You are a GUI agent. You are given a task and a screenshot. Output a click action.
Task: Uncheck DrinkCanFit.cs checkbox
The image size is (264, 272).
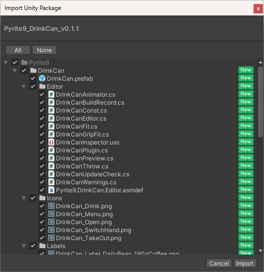point(42,126)
